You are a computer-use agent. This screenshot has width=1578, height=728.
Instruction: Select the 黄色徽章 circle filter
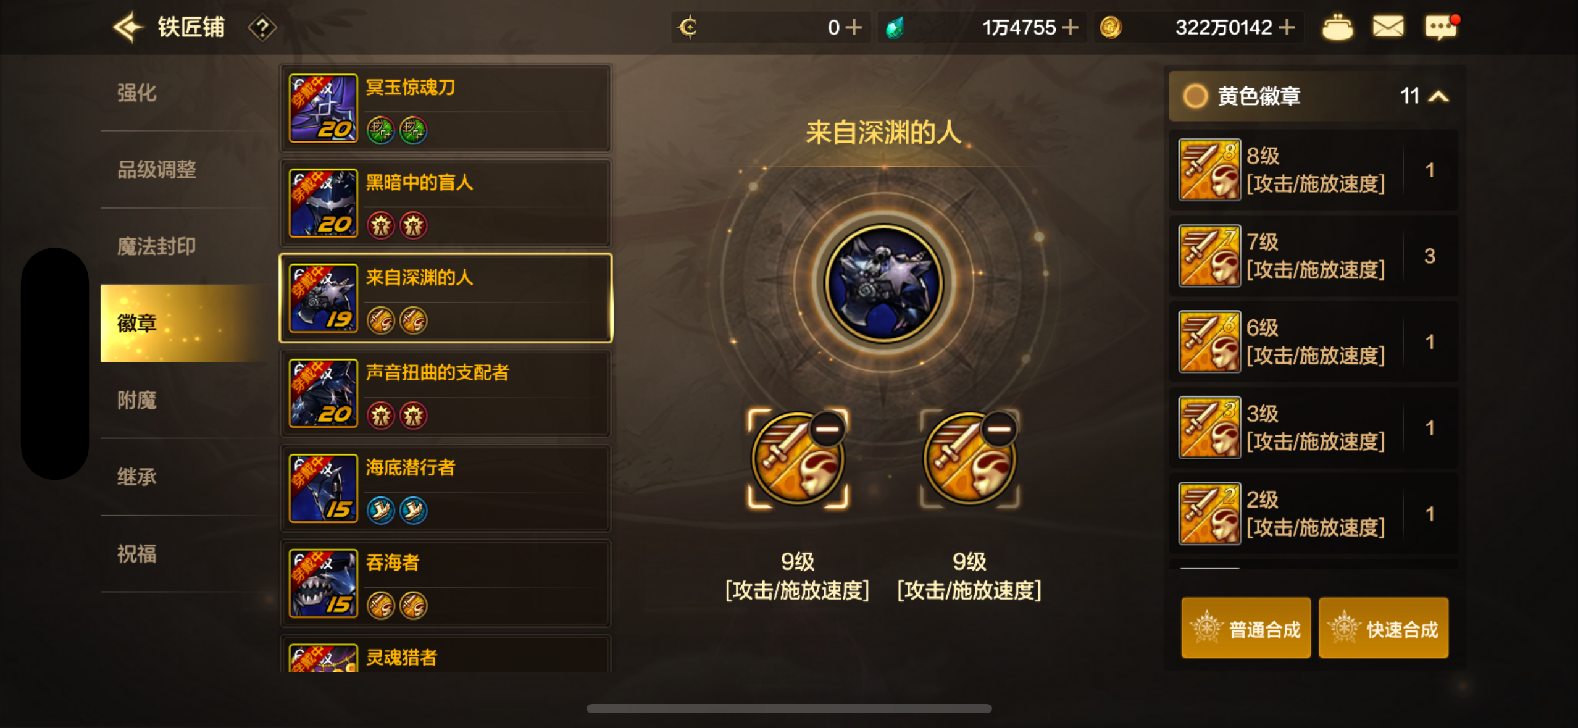[1195, 96]
